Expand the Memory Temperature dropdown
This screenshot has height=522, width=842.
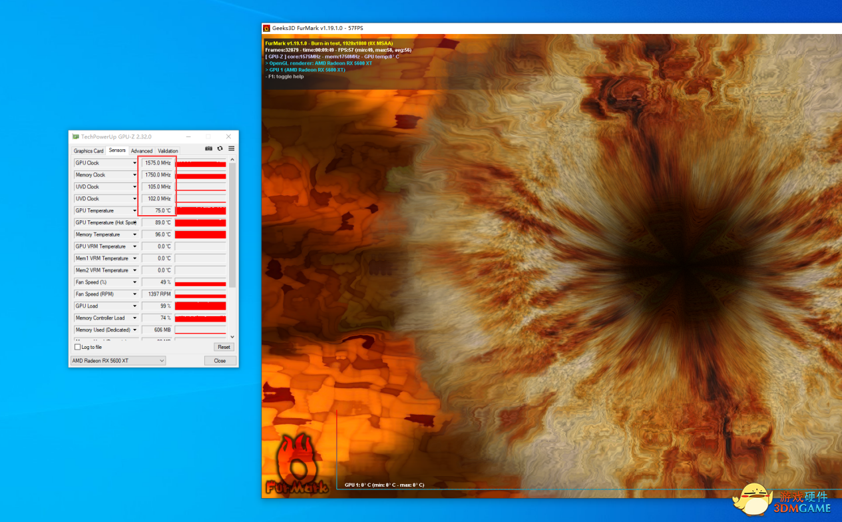pos(134,234)
